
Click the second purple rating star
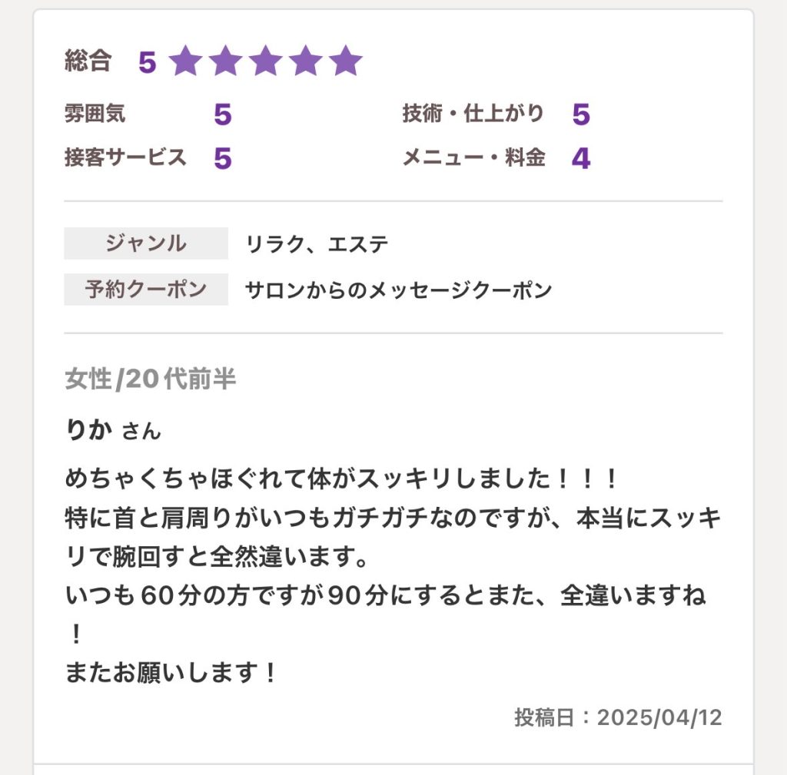[225, 61]
